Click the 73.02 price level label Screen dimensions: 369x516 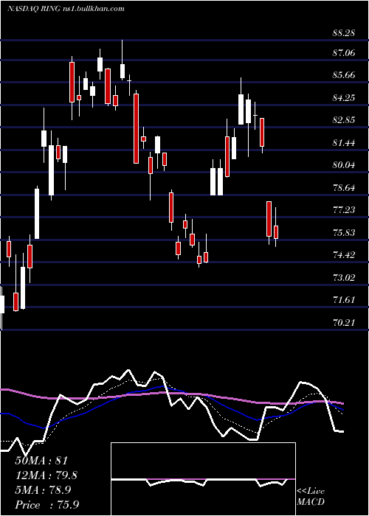[x=345, y=278]
